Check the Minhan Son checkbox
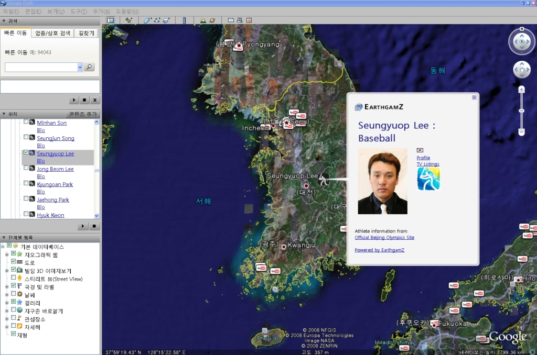This screenshot has width=537, height=355. (x=26, y=121)
